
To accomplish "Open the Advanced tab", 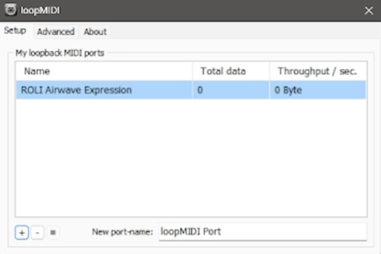I will (x=56, y=32).
